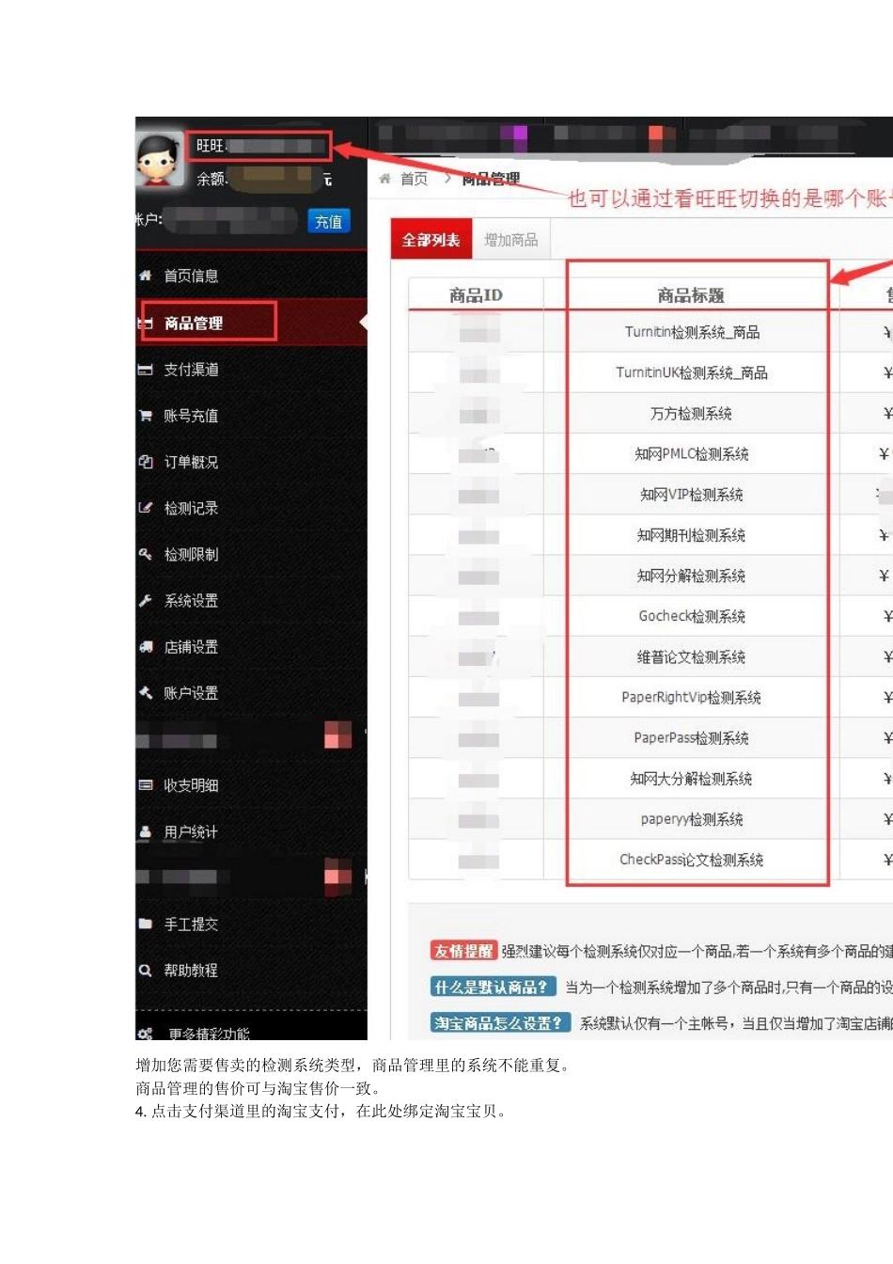This screenshot has height=1264, width=893.
Task: Click the home icon in the breadcrumb
Action: (384, 179)
